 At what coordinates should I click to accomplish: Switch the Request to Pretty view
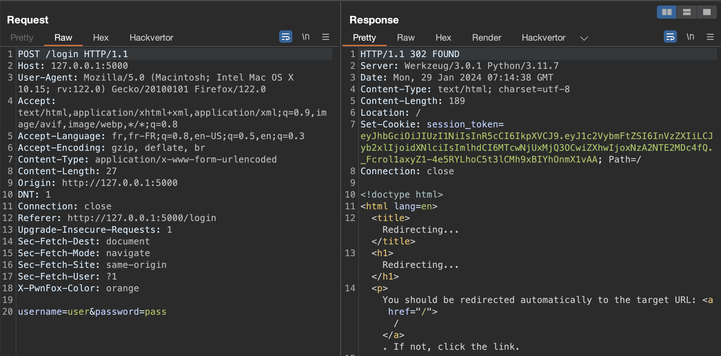22,38
